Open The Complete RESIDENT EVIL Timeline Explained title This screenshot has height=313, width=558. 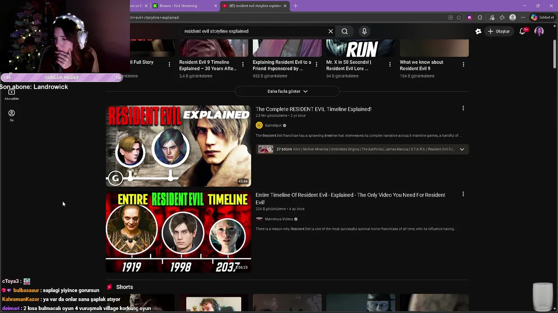[x=313, y=109]
